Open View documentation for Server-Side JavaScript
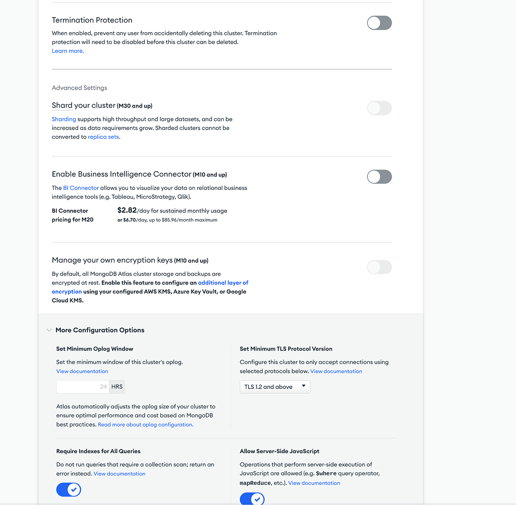The width and height of the screenshot is (516, 505). 314,483
